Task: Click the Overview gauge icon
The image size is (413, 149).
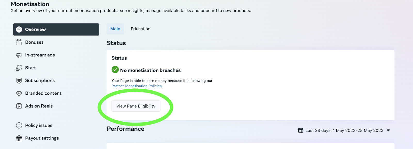Action: [19, 29]
